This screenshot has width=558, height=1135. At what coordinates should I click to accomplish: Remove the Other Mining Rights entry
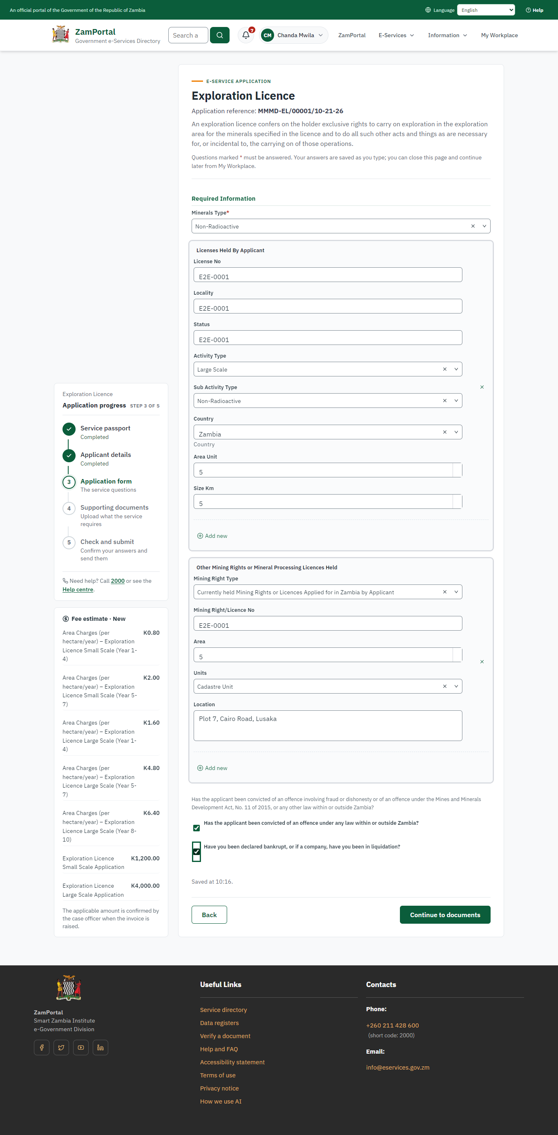(x=482, y=661)
